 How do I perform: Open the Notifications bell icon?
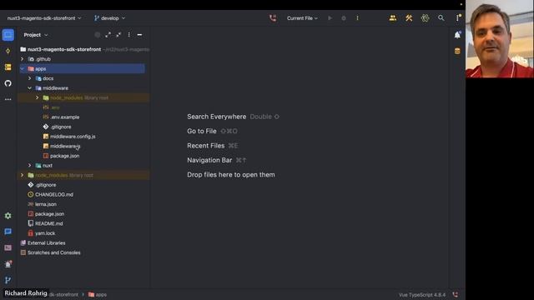tap(457, 35)
